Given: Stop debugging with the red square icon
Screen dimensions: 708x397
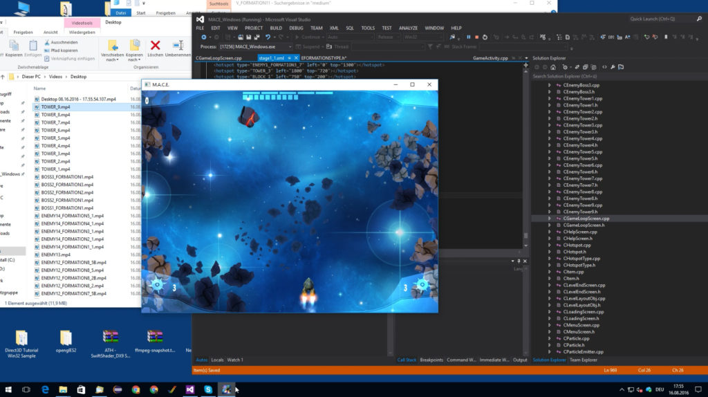Looking at the screenshot, I should click(476, 37).
